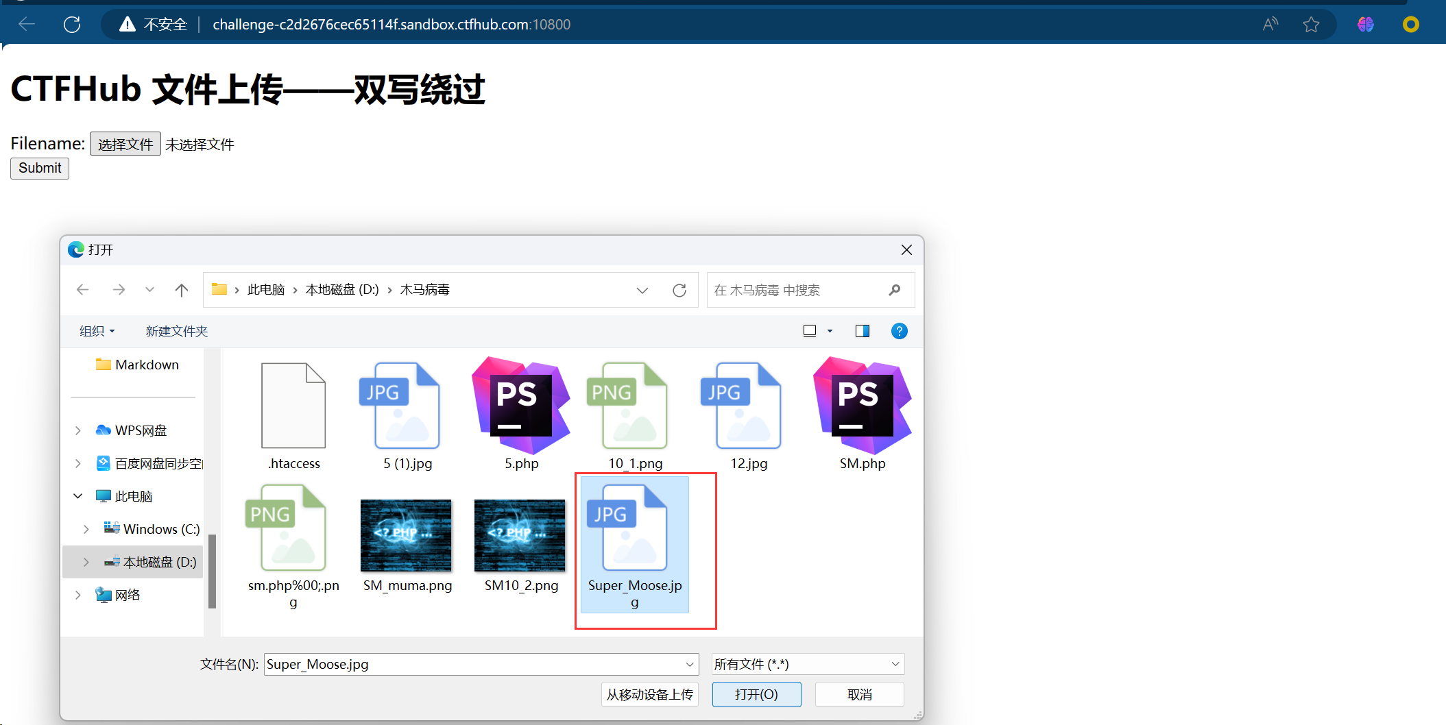Open the view options dropdown arrow
Viewport: 1446px width, 725px height.
click(x=830, y=331)
